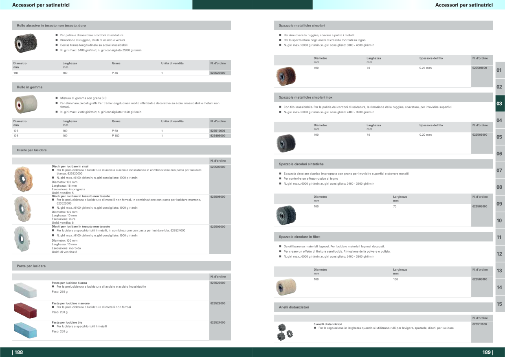Open chapter tab 09

coord(500,204)
